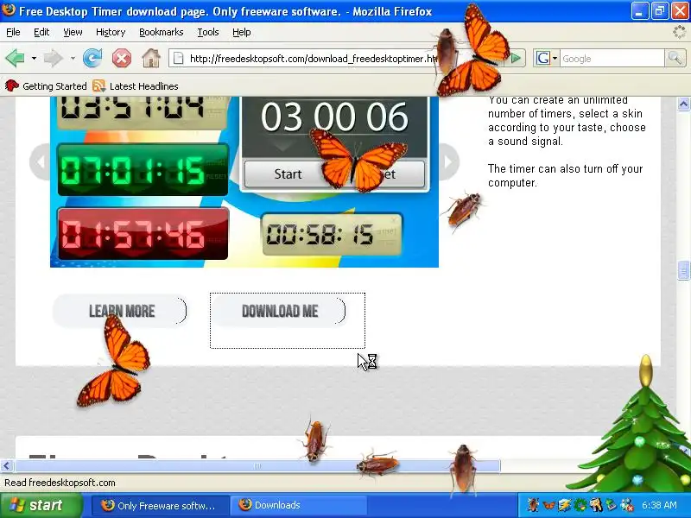This screenshot has height=518, width=691.
Task: Click the vertical scrollbar up arrow
Action: point(683,104)
